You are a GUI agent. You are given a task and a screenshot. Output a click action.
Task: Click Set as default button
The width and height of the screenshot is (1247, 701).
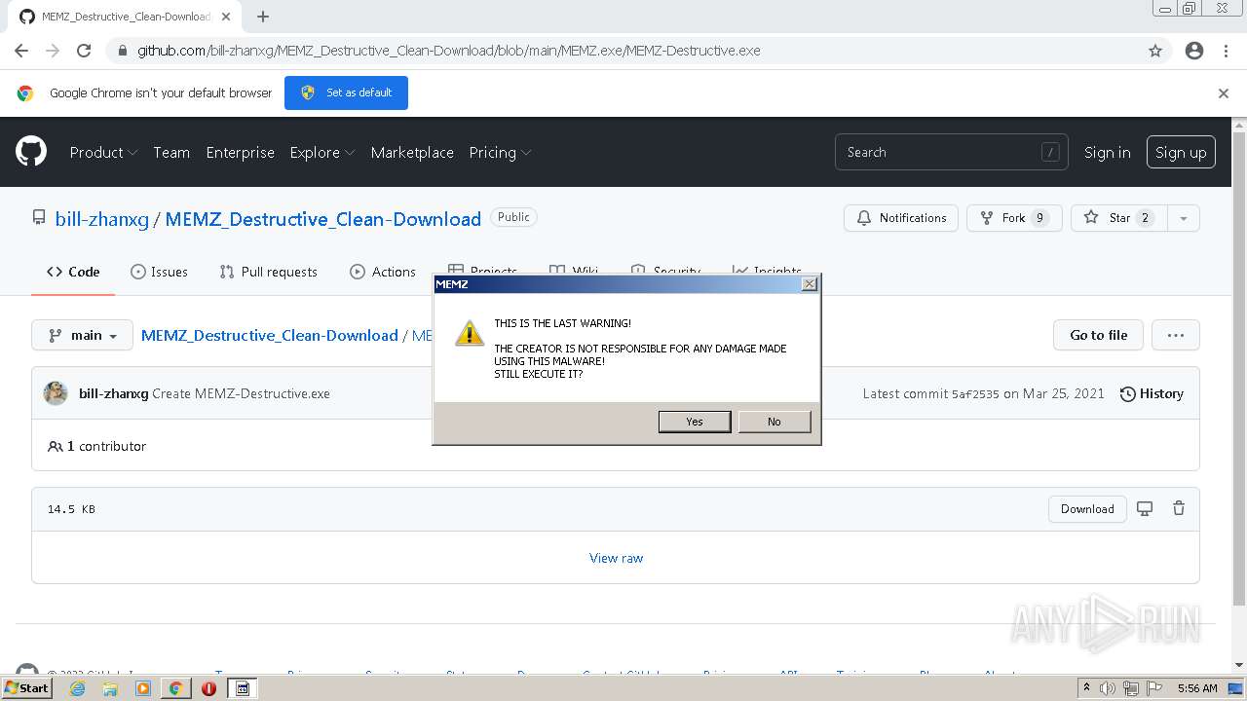346,93
